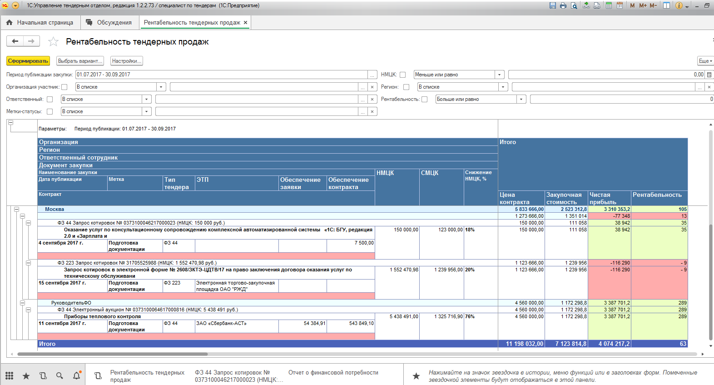Screen dimensions: 714x385
Task: Open the functions menu grid icon
Action: point(10,375)
